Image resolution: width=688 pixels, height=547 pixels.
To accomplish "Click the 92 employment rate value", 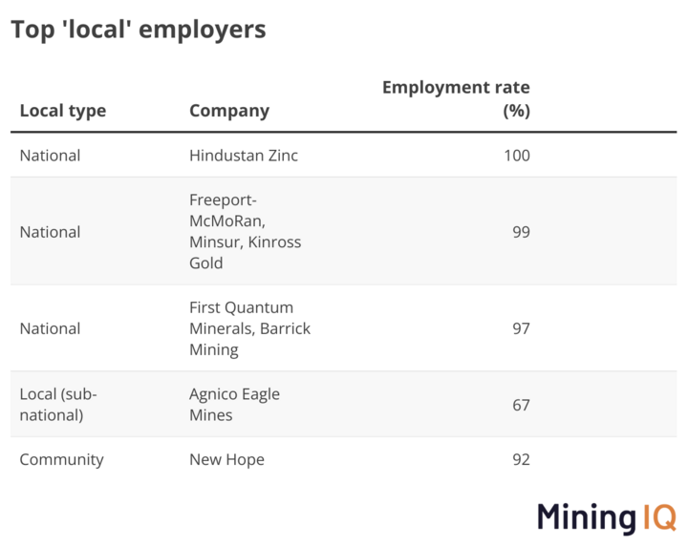I will pyautogui.click(x=521, y=459).
